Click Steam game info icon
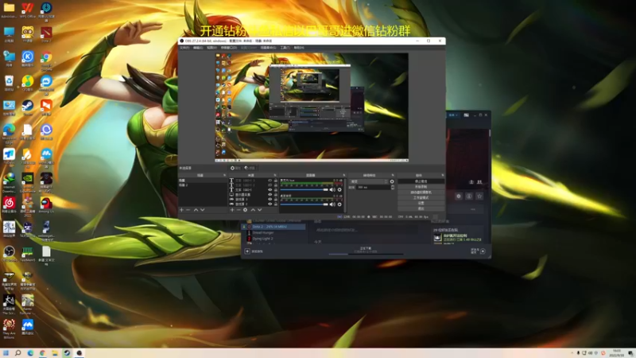This screenshot has width=636, height=358. (x=469, y=196)
